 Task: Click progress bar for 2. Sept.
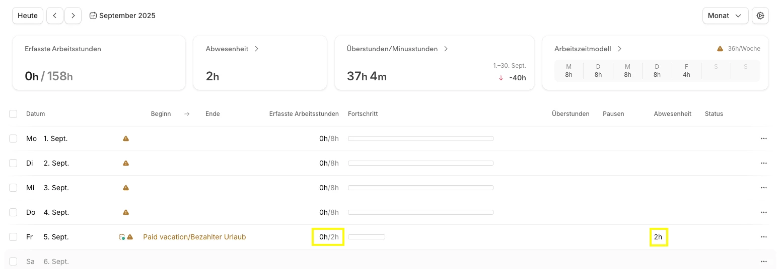click(x=420, y=163)
